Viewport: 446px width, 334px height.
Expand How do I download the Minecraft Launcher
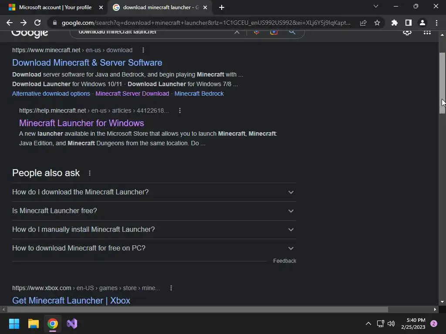tap(154, 192)
